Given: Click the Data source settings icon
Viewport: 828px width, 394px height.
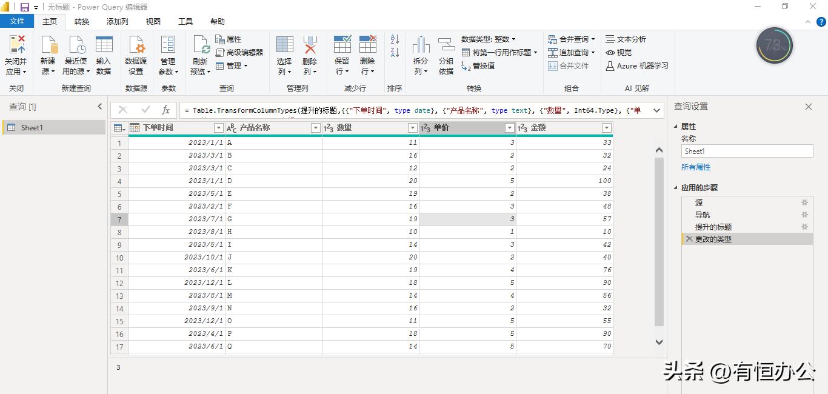Looking at the screenshot, I should coord(136,53).
